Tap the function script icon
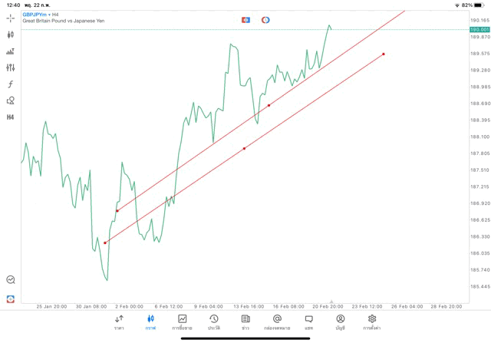 [x=11, y=84]
